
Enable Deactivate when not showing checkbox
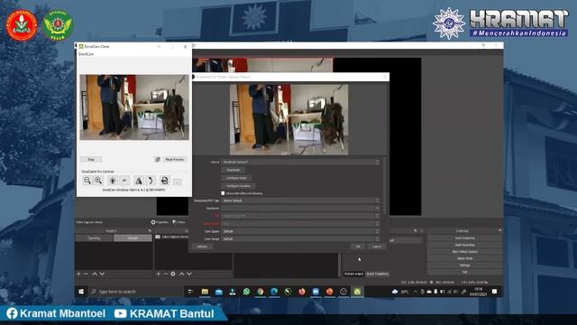click(223, 193)
